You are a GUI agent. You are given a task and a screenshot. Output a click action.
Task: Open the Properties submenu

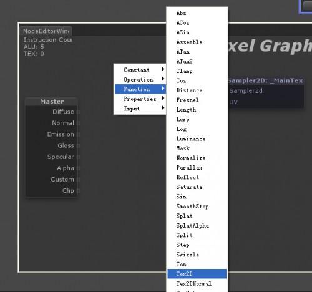click(x=140, y=99)
